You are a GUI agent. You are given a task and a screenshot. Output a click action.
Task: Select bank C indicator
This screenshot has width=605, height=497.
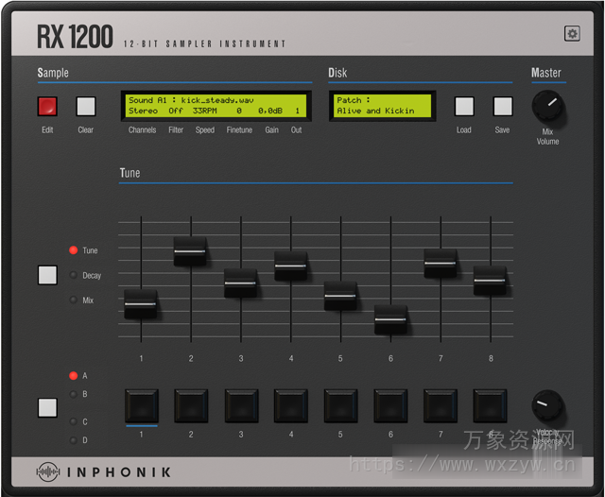(x=74, y=421)
